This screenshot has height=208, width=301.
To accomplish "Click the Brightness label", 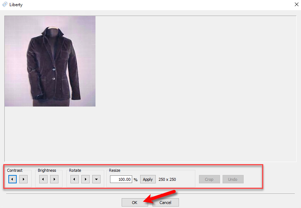I will click(47, 170).
